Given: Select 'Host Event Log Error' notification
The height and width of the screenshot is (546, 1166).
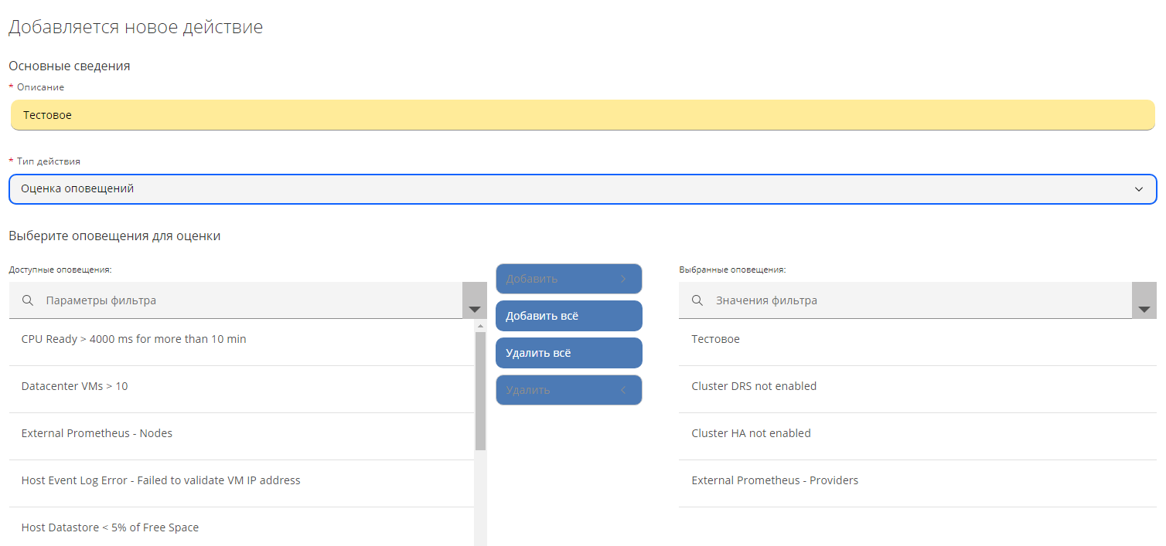Looking at the screenshot, I should point(161,480).
